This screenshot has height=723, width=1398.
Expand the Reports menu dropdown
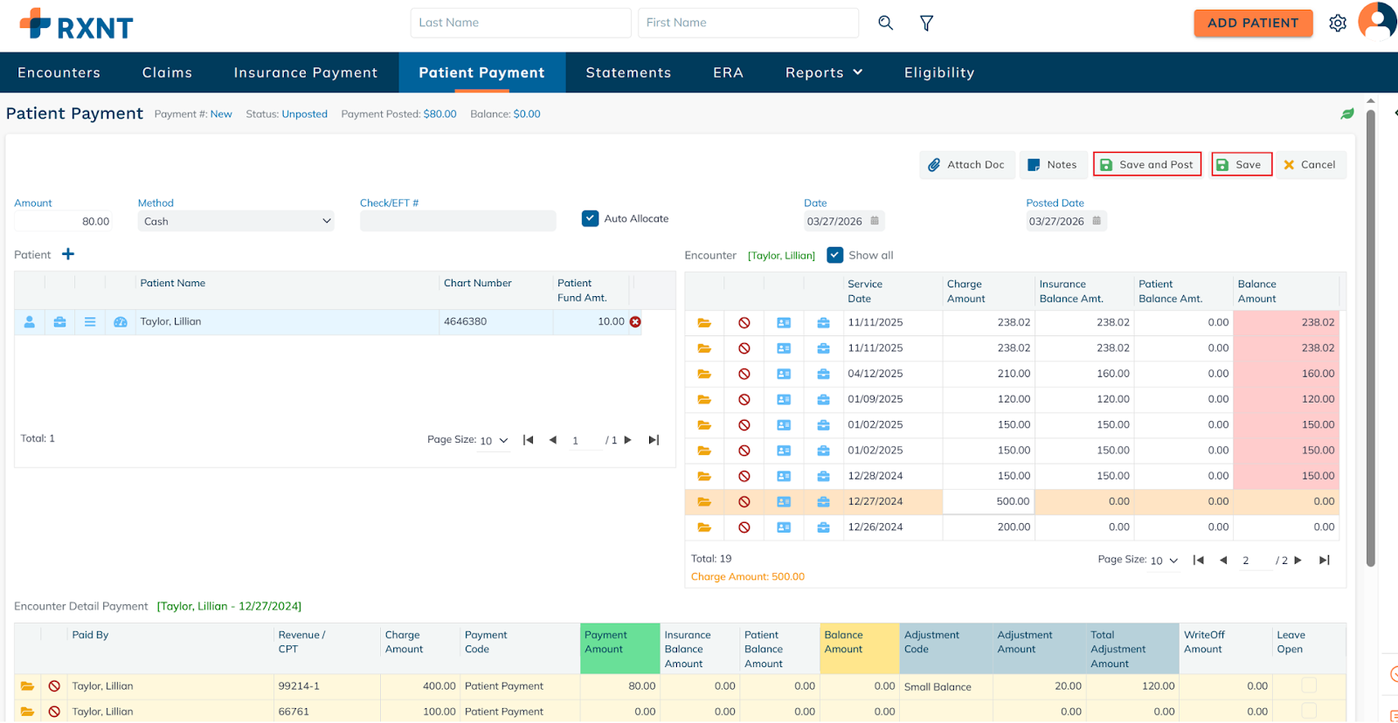(x=823, y=72)
